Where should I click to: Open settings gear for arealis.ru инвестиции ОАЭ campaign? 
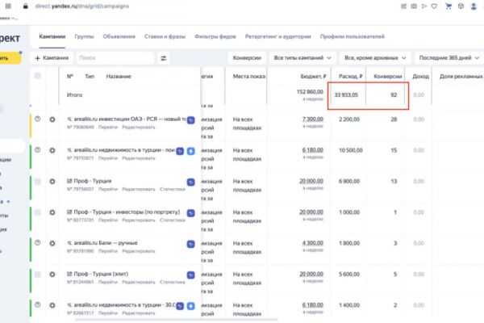pos(52,120)
